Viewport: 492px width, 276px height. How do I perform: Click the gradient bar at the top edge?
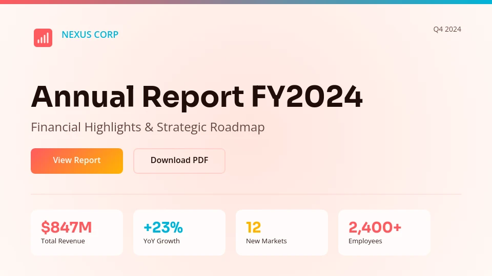point(246,2)
